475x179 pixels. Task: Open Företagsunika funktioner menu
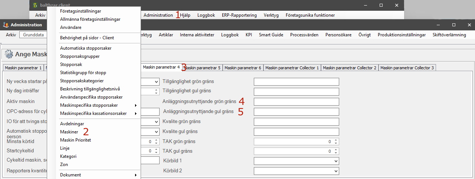[x=310, y=15]
